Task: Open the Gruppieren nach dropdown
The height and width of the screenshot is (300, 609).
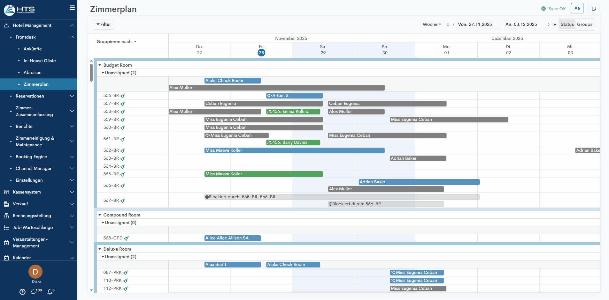Action: (116, 42)
